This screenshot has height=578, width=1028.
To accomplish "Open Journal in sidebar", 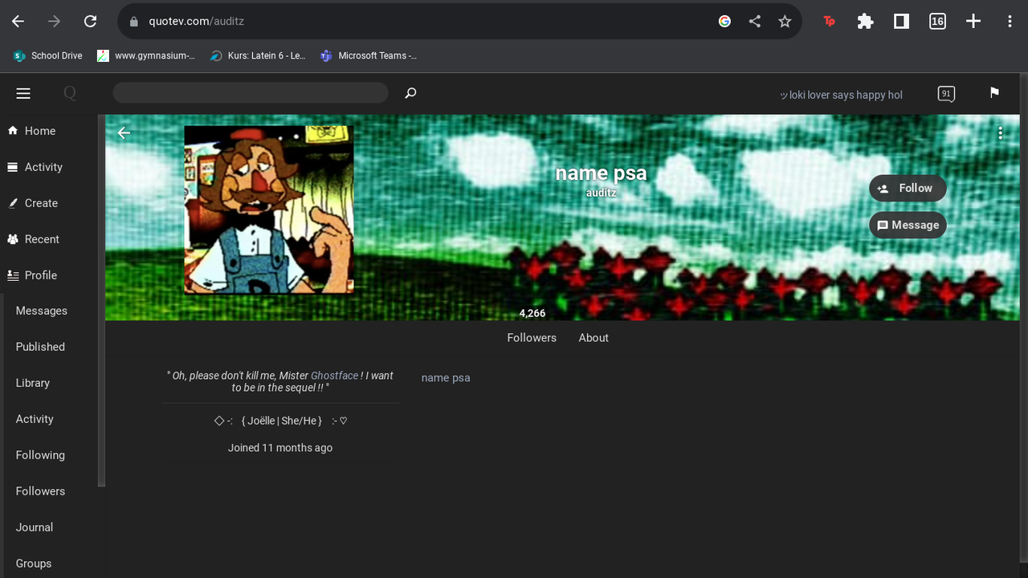I will 35,527.
